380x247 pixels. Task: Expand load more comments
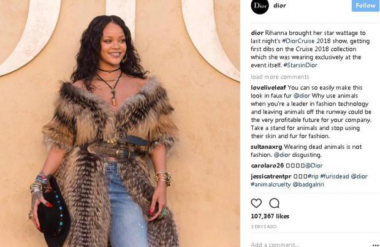click(x=280, y=77)
